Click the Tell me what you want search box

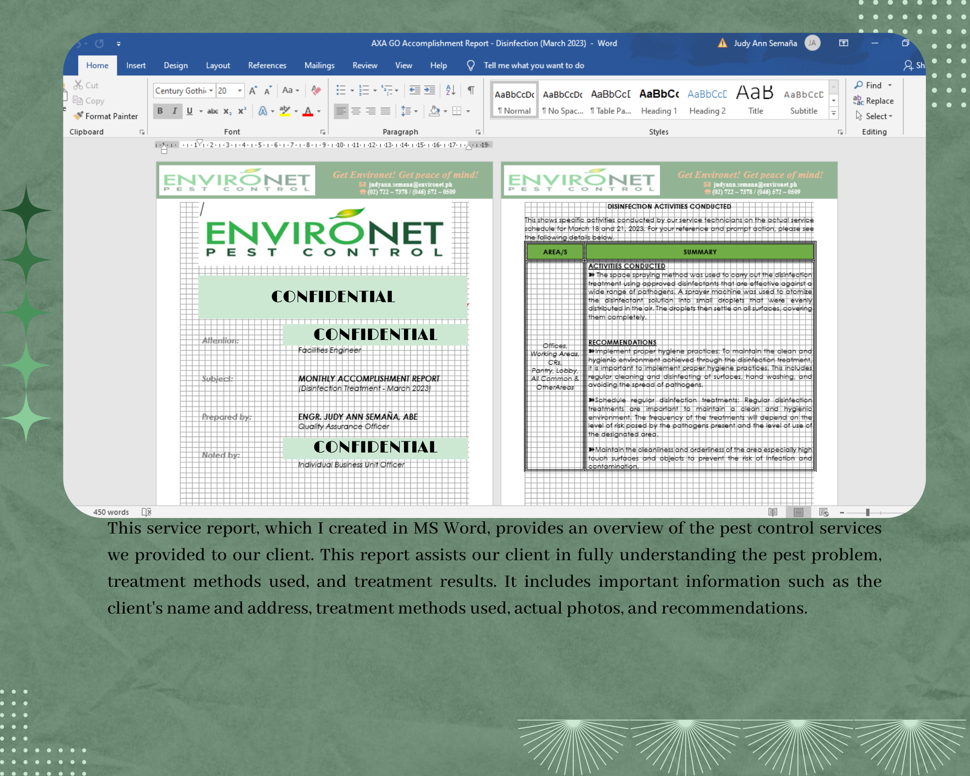533,65
